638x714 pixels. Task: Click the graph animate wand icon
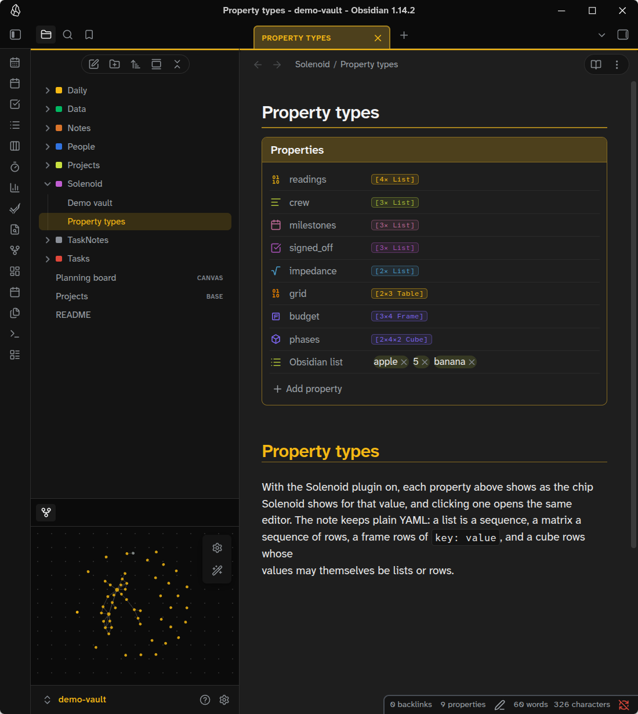pyautogui.click(x=217, y=571)
